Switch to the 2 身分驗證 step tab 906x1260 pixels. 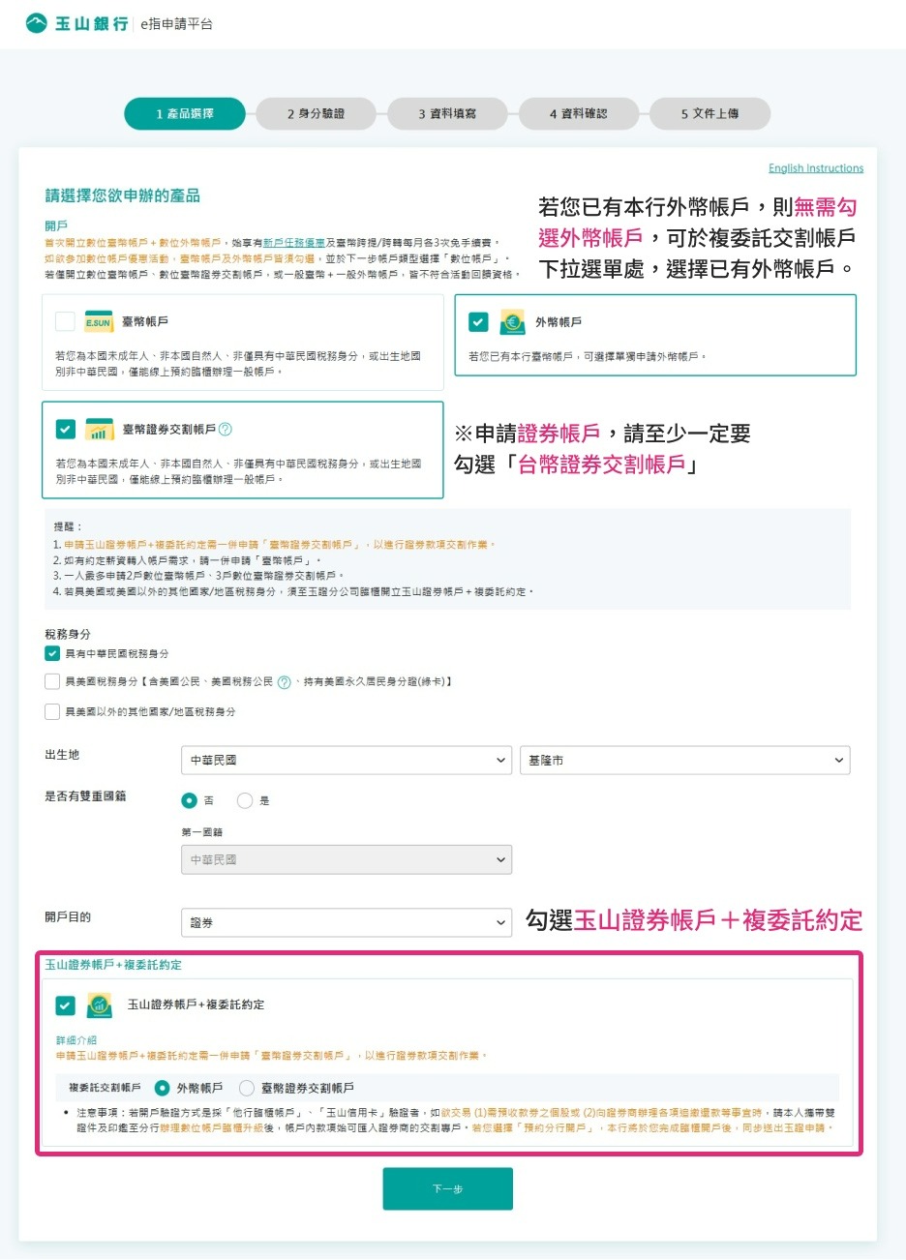coord(317,113)
